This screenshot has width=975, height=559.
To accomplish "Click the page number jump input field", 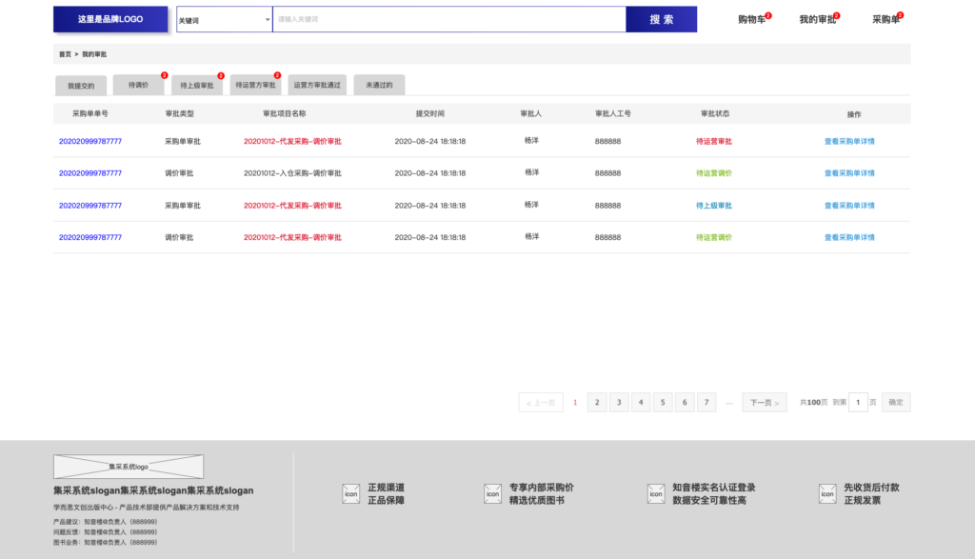I will (858, 403).
